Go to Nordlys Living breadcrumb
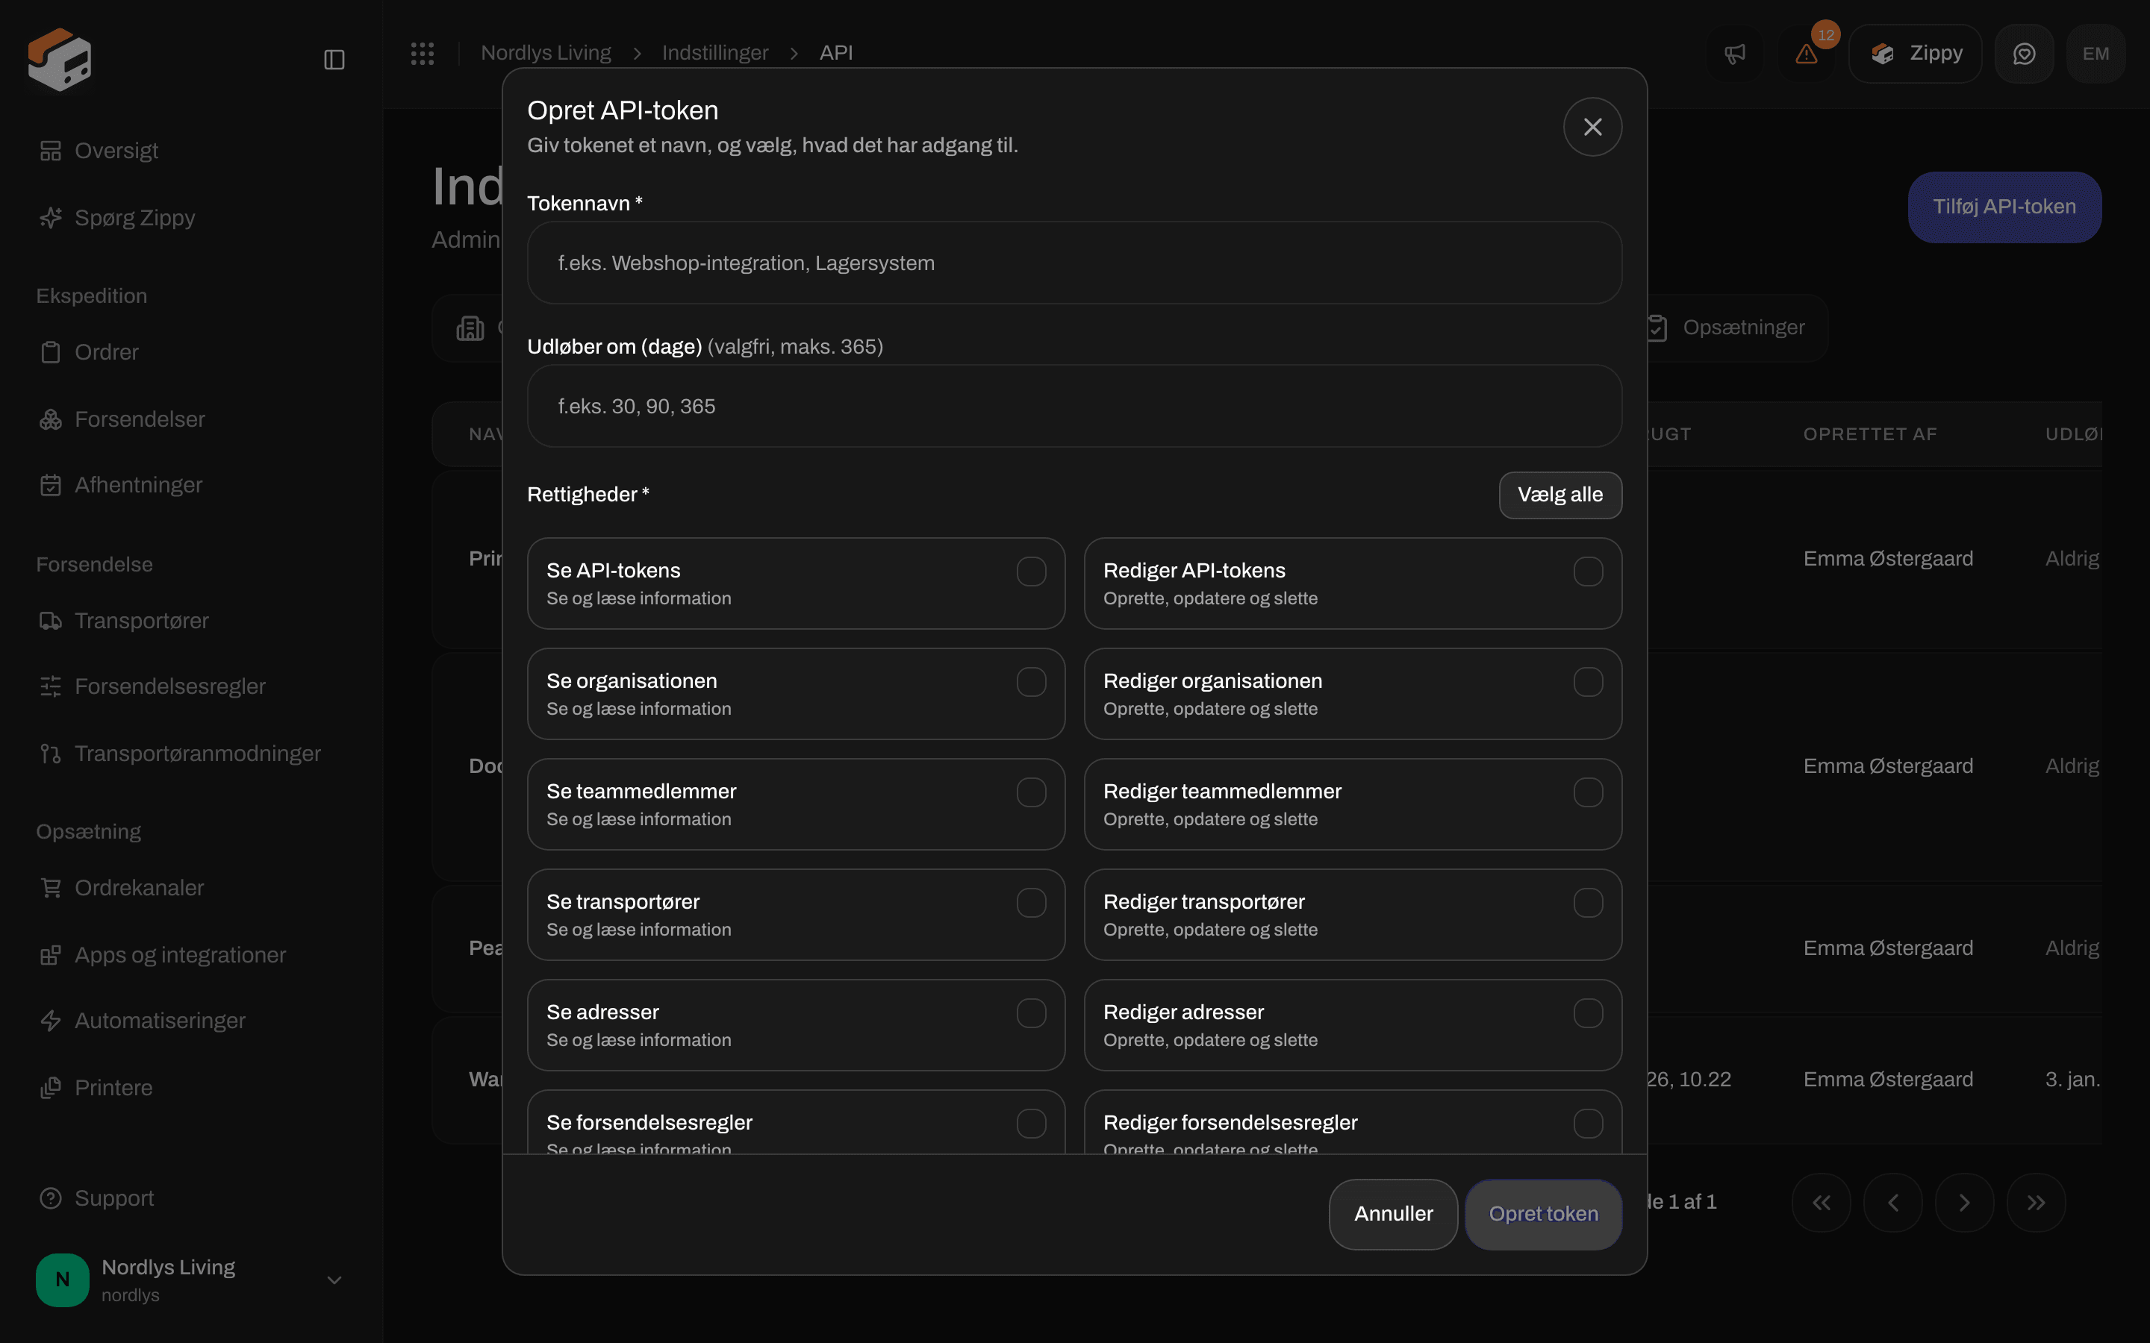 point(546,53)
